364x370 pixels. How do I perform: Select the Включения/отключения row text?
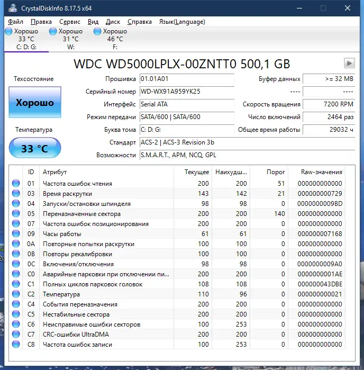pos(78,264)
